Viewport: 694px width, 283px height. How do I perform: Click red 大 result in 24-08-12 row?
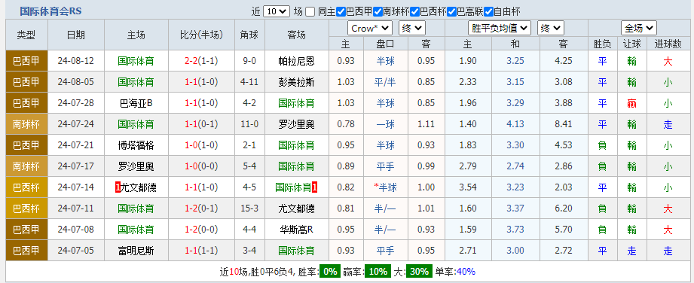click(668, 61)
